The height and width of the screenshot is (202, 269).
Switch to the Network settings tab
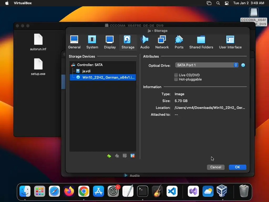[162, 42]
